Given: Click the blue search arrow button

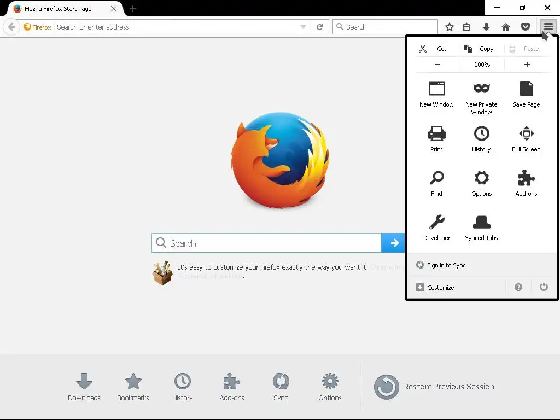Looking at the screenshot, I should (394, 243).
